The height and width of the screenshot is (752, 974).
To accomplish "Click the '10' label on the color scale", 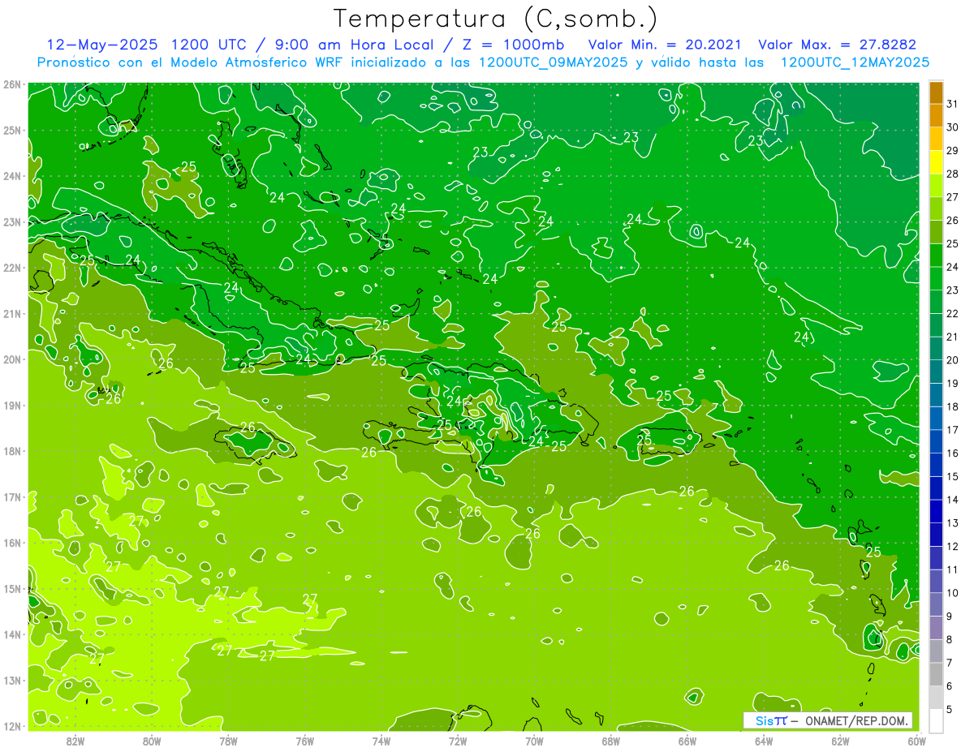I will (x=952, y=592).
